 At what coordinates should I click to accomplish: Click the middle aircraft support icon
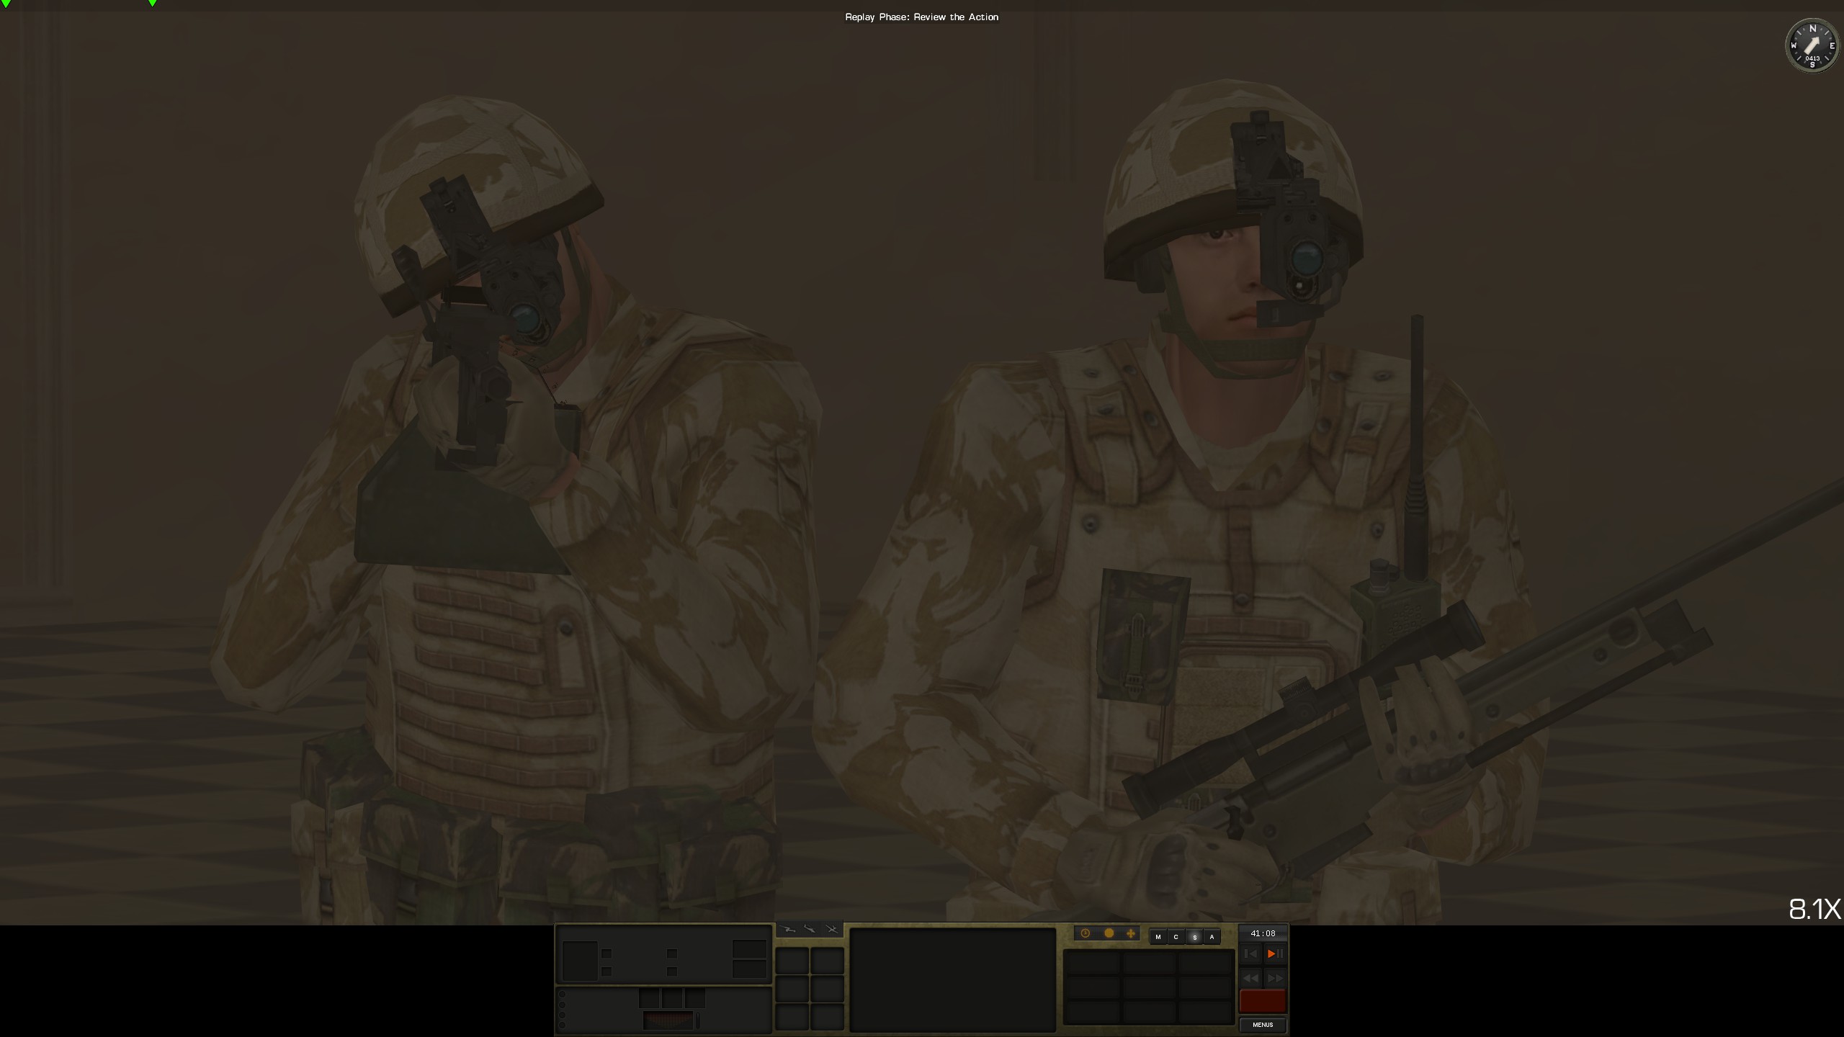810,930
